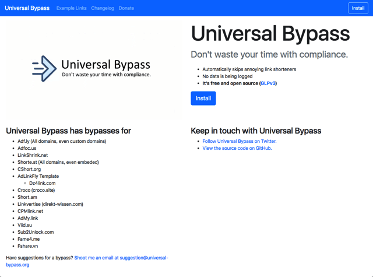Open the Donate nav item

[126, 8]
